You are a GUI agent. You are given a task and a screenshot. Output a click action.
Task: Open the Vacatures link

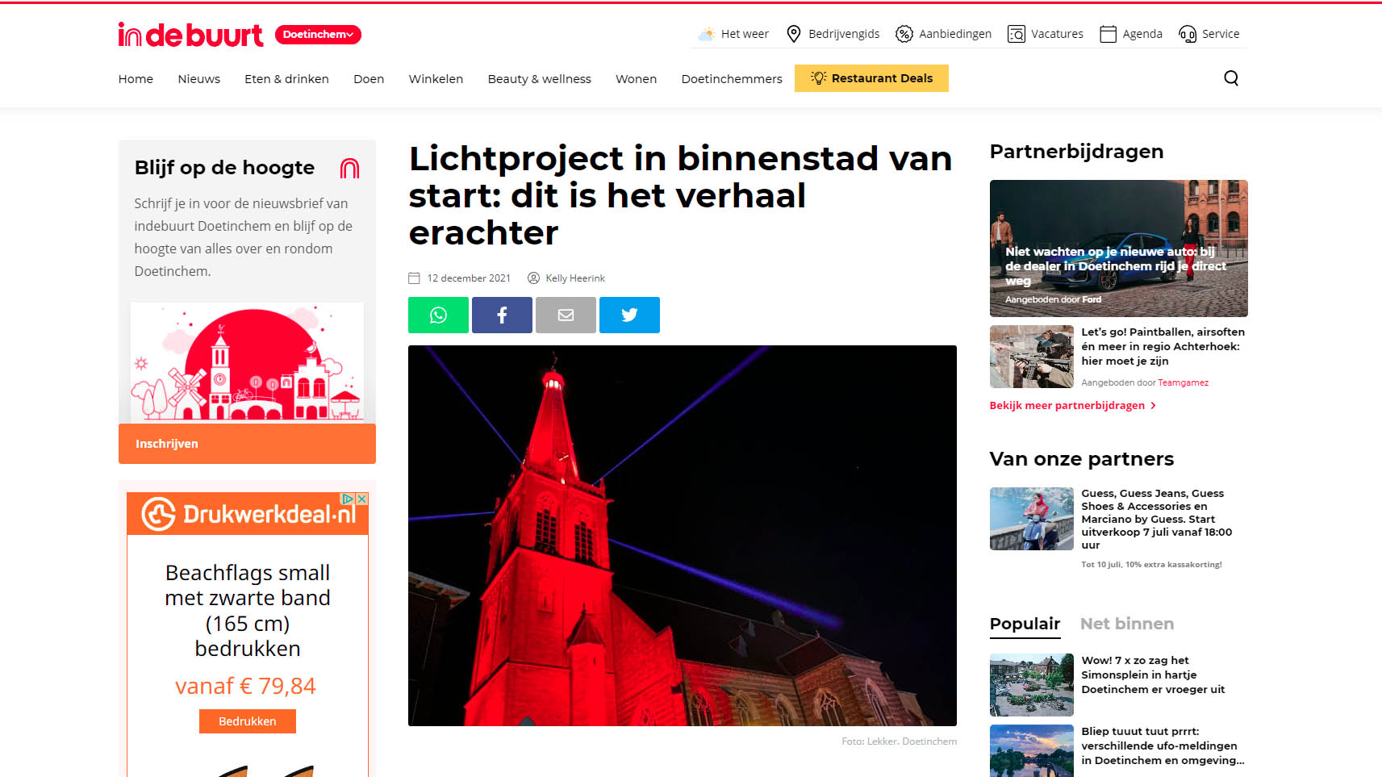pyautogui.click(x=1046, y=34)
